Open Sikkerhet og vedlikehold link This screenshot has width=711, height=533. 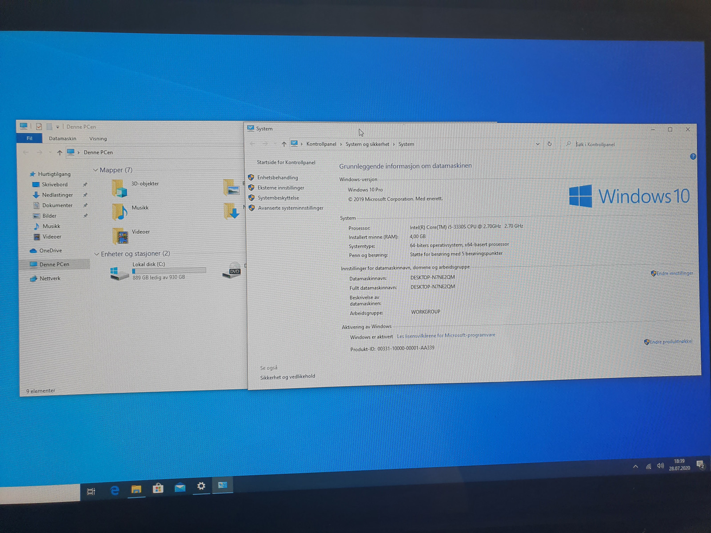tap(288, 377)
